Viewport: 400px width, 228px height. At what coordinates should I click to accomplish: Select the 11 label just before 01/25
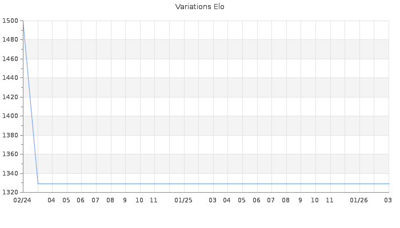pos(154,200)
